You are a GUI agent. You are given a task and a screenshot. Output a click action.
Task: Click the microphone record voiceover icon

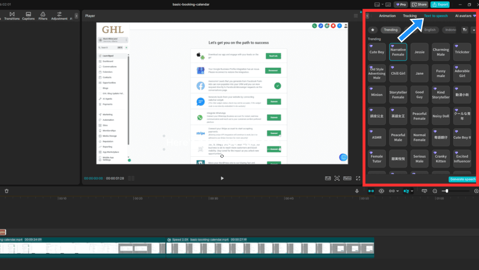[x=357, y=191]
